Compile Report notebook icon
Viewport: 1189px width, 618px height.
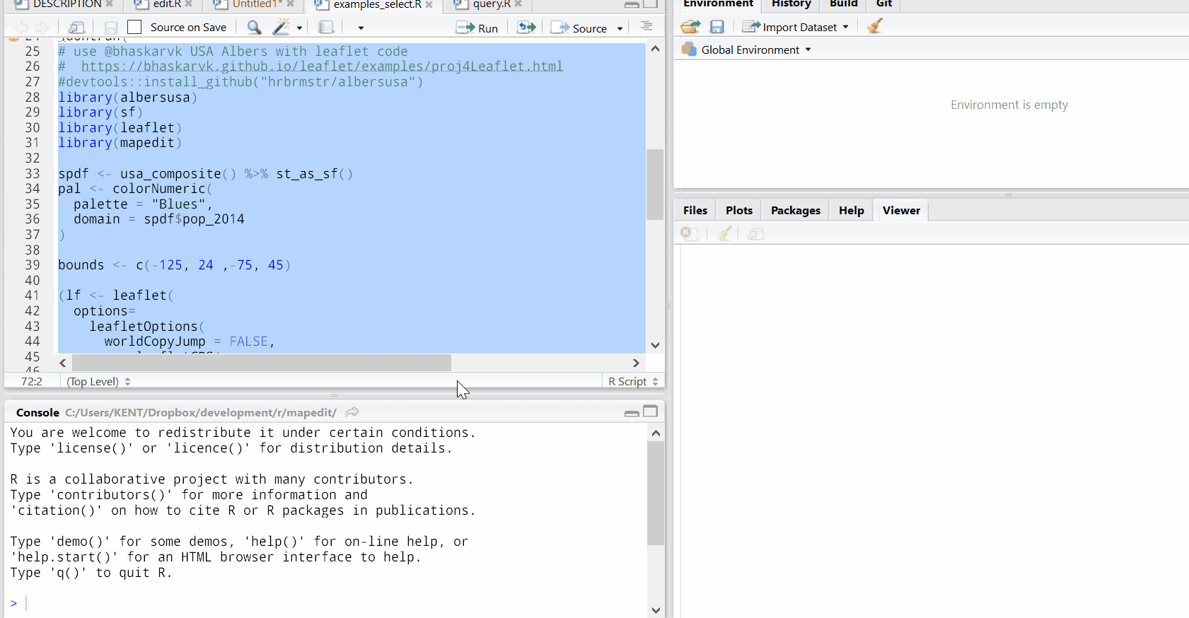pos(326,28)
